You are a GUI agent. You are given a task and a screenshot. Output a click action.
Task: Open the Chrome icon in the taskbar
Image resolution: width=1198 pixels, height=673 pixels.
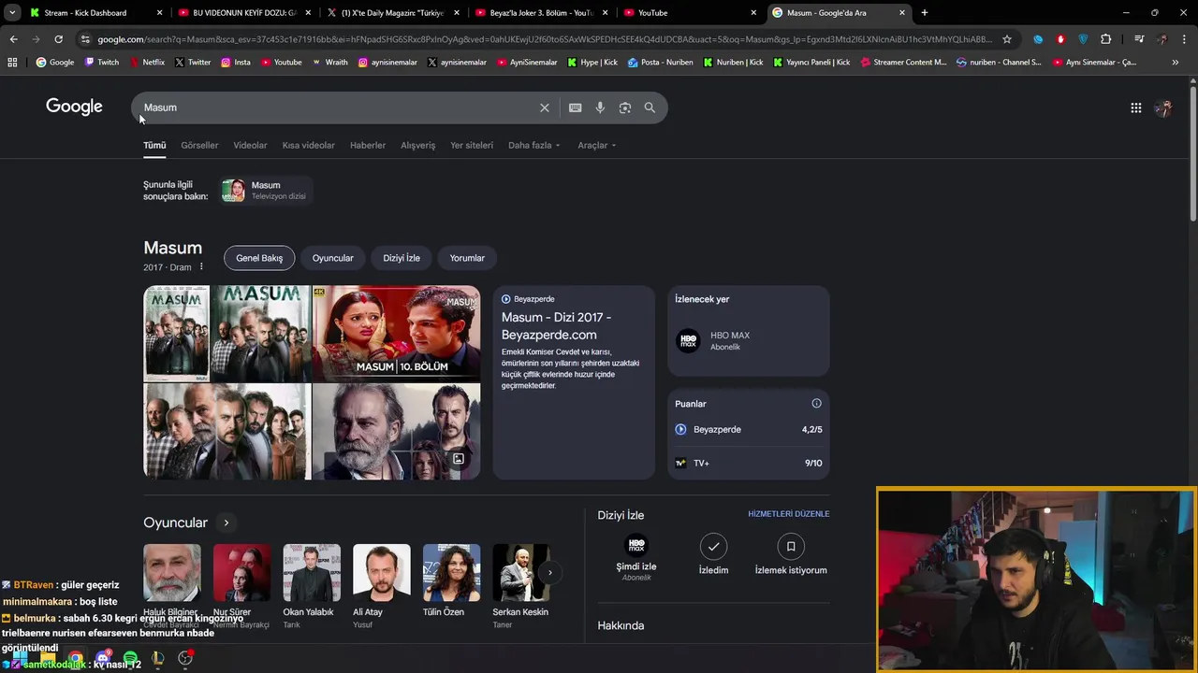(x=75, y=658)
